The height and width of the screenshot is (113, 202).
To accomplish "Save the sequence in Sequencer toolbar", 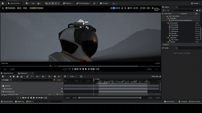I will point(11,77).
